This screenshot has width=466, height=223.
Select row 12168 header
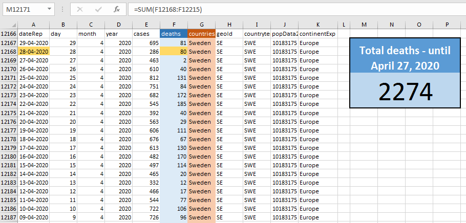(8, 51)
